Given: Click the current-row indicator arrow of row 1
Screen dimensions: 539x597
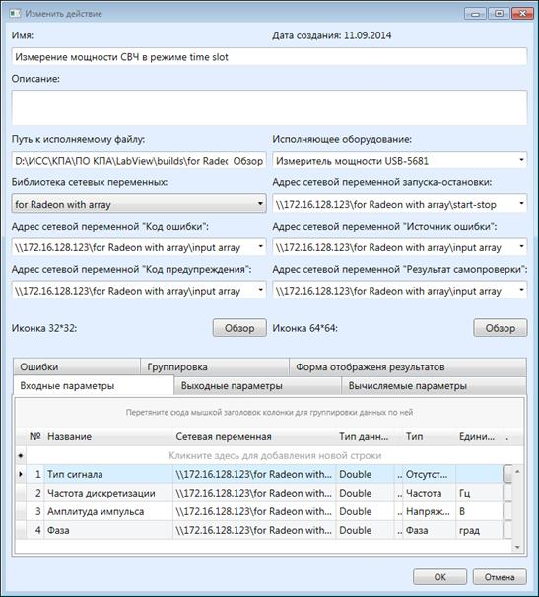Looking at the screenshot, I should (21, 474).
